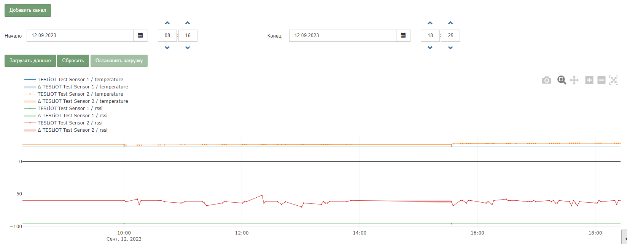This screenshot has height=244, width=627.
Task: Decrease the end minute value
Action: click(x=450, y=48)
